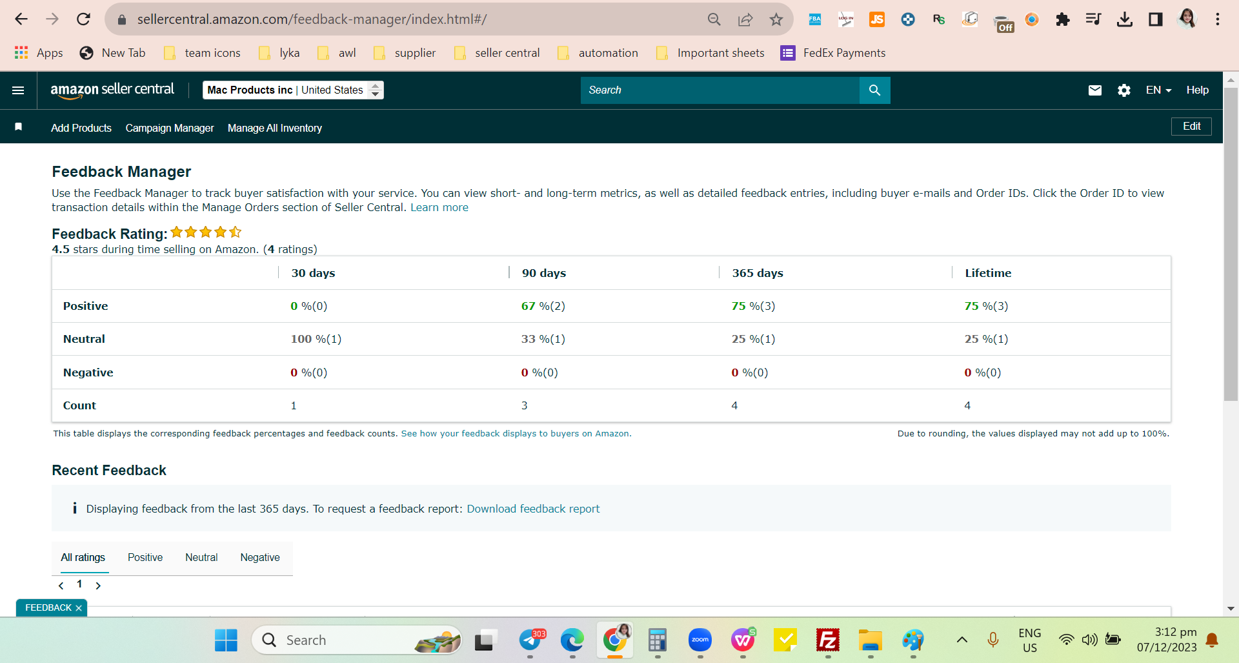Viewport: 1239px width, 663px height.
Task: Go to next feedback page arrow
Action: (x=98, y=586)
